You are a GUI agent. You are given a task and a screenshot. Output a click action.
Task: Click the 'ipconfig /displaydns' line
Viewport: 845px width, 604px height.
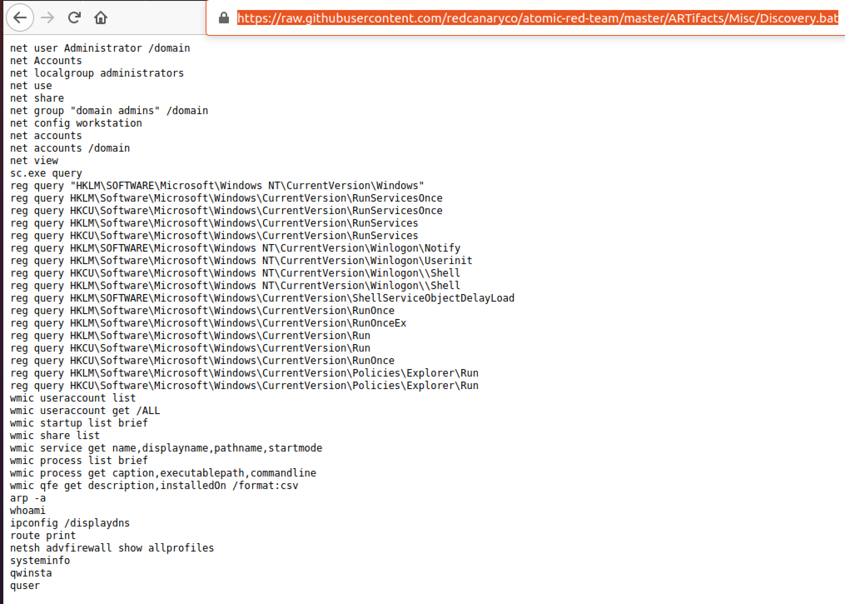click(x=70, y=523)
